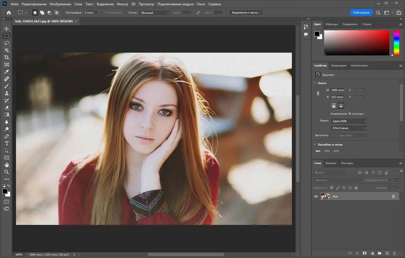
Task: Open the blending mode dropdown showing Обычные
Action: tap(338, 180)
